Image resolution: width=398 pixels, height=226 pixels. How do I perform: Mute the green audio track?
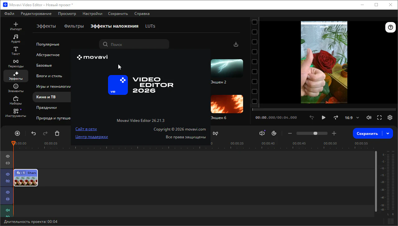[x=8, y=210]
